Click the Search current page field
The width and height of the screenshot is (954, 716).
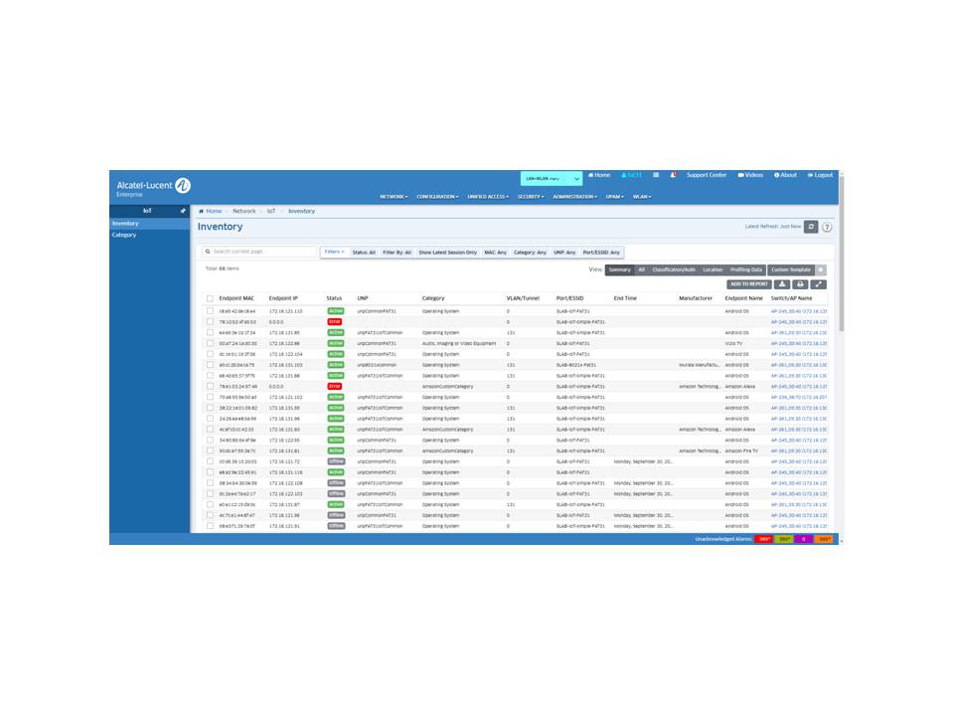tap(260, 252)
